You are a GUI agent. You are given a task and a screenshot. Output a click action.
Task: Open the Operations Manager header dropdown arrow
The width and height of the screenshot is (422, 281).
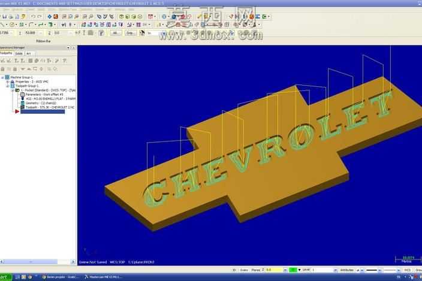pyautogui.click(x=68, y=47)
